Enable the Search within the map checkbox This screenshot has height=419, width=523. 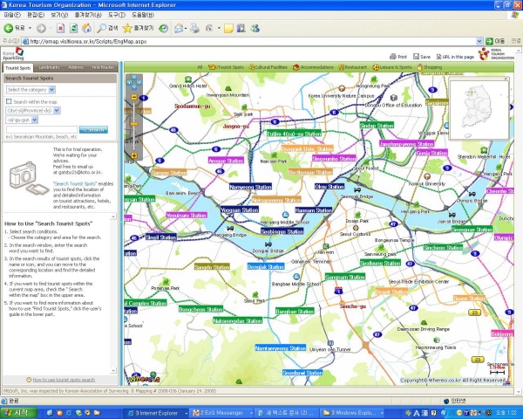click(x=9, y=101)
